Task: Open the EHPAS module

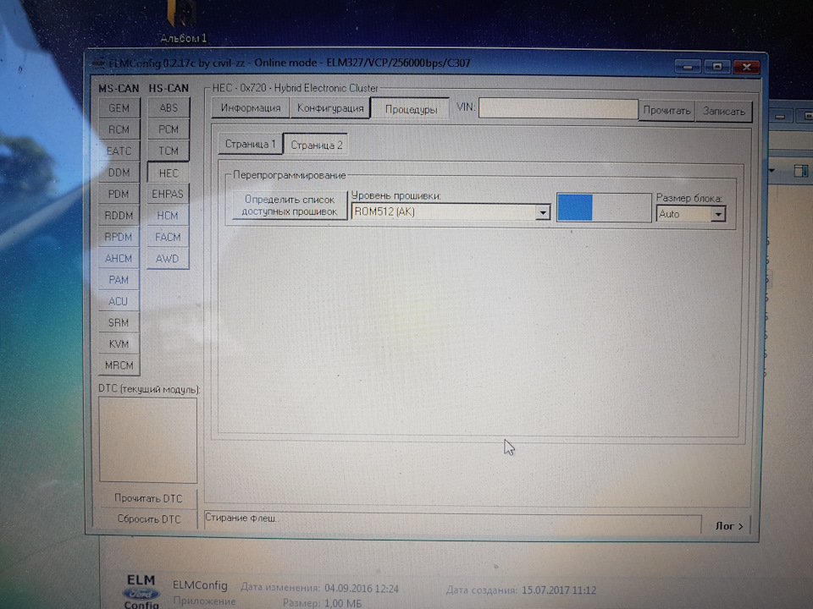Action: 168,195
